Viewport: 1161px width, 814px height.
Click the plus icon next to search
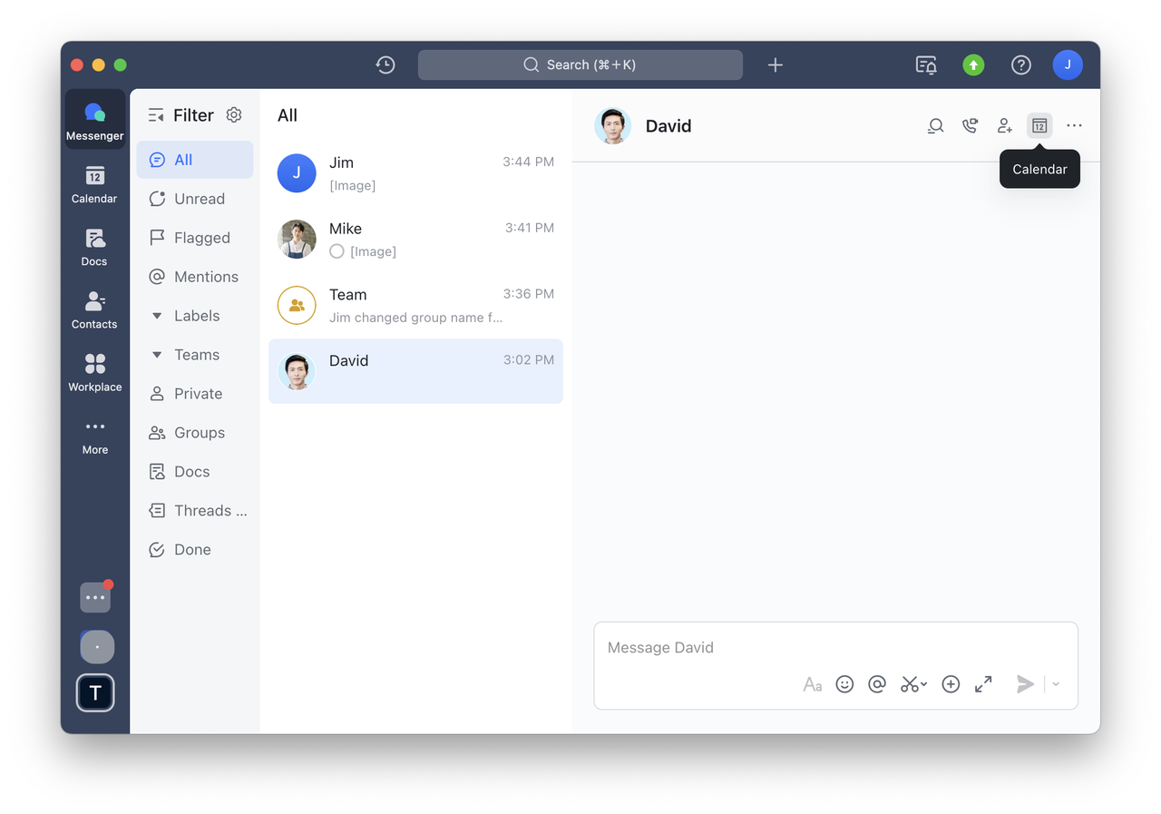click(775, 64)
